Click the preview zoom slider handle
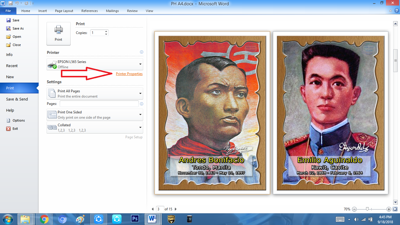The width and height of the screenshot is (400, 225). click(367, 209)
